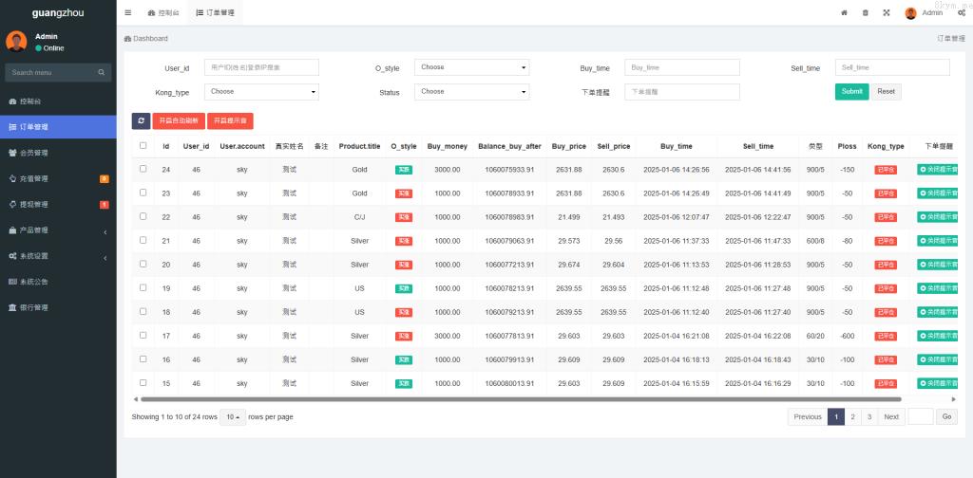Click the User_id search input field
The width and height of the screenshot is (973, 478).
pyautogui.click(x=261, y=67)
